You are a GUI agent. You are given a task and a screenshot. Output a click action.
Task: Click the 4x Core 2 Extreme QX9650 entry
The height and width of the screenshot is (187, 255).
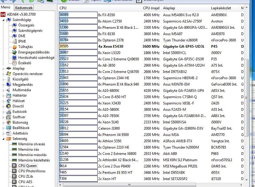pos(118,59)
